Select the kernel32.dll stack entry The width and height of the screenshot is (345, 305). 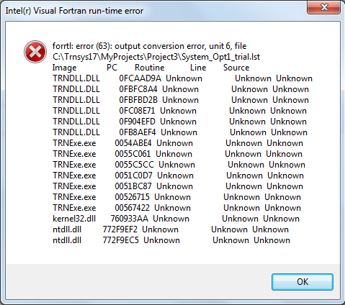point(176,219)
